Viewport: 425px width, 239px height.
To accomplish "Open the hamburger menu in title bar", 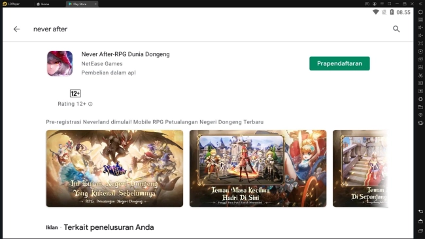I will pos(382,4).
